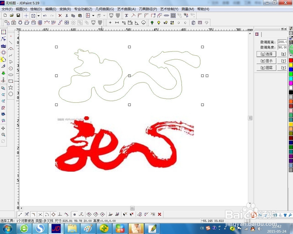This screenshot has width=293, height=234.
Task: Pick the ellipse drawing tool
Action: 10,75
